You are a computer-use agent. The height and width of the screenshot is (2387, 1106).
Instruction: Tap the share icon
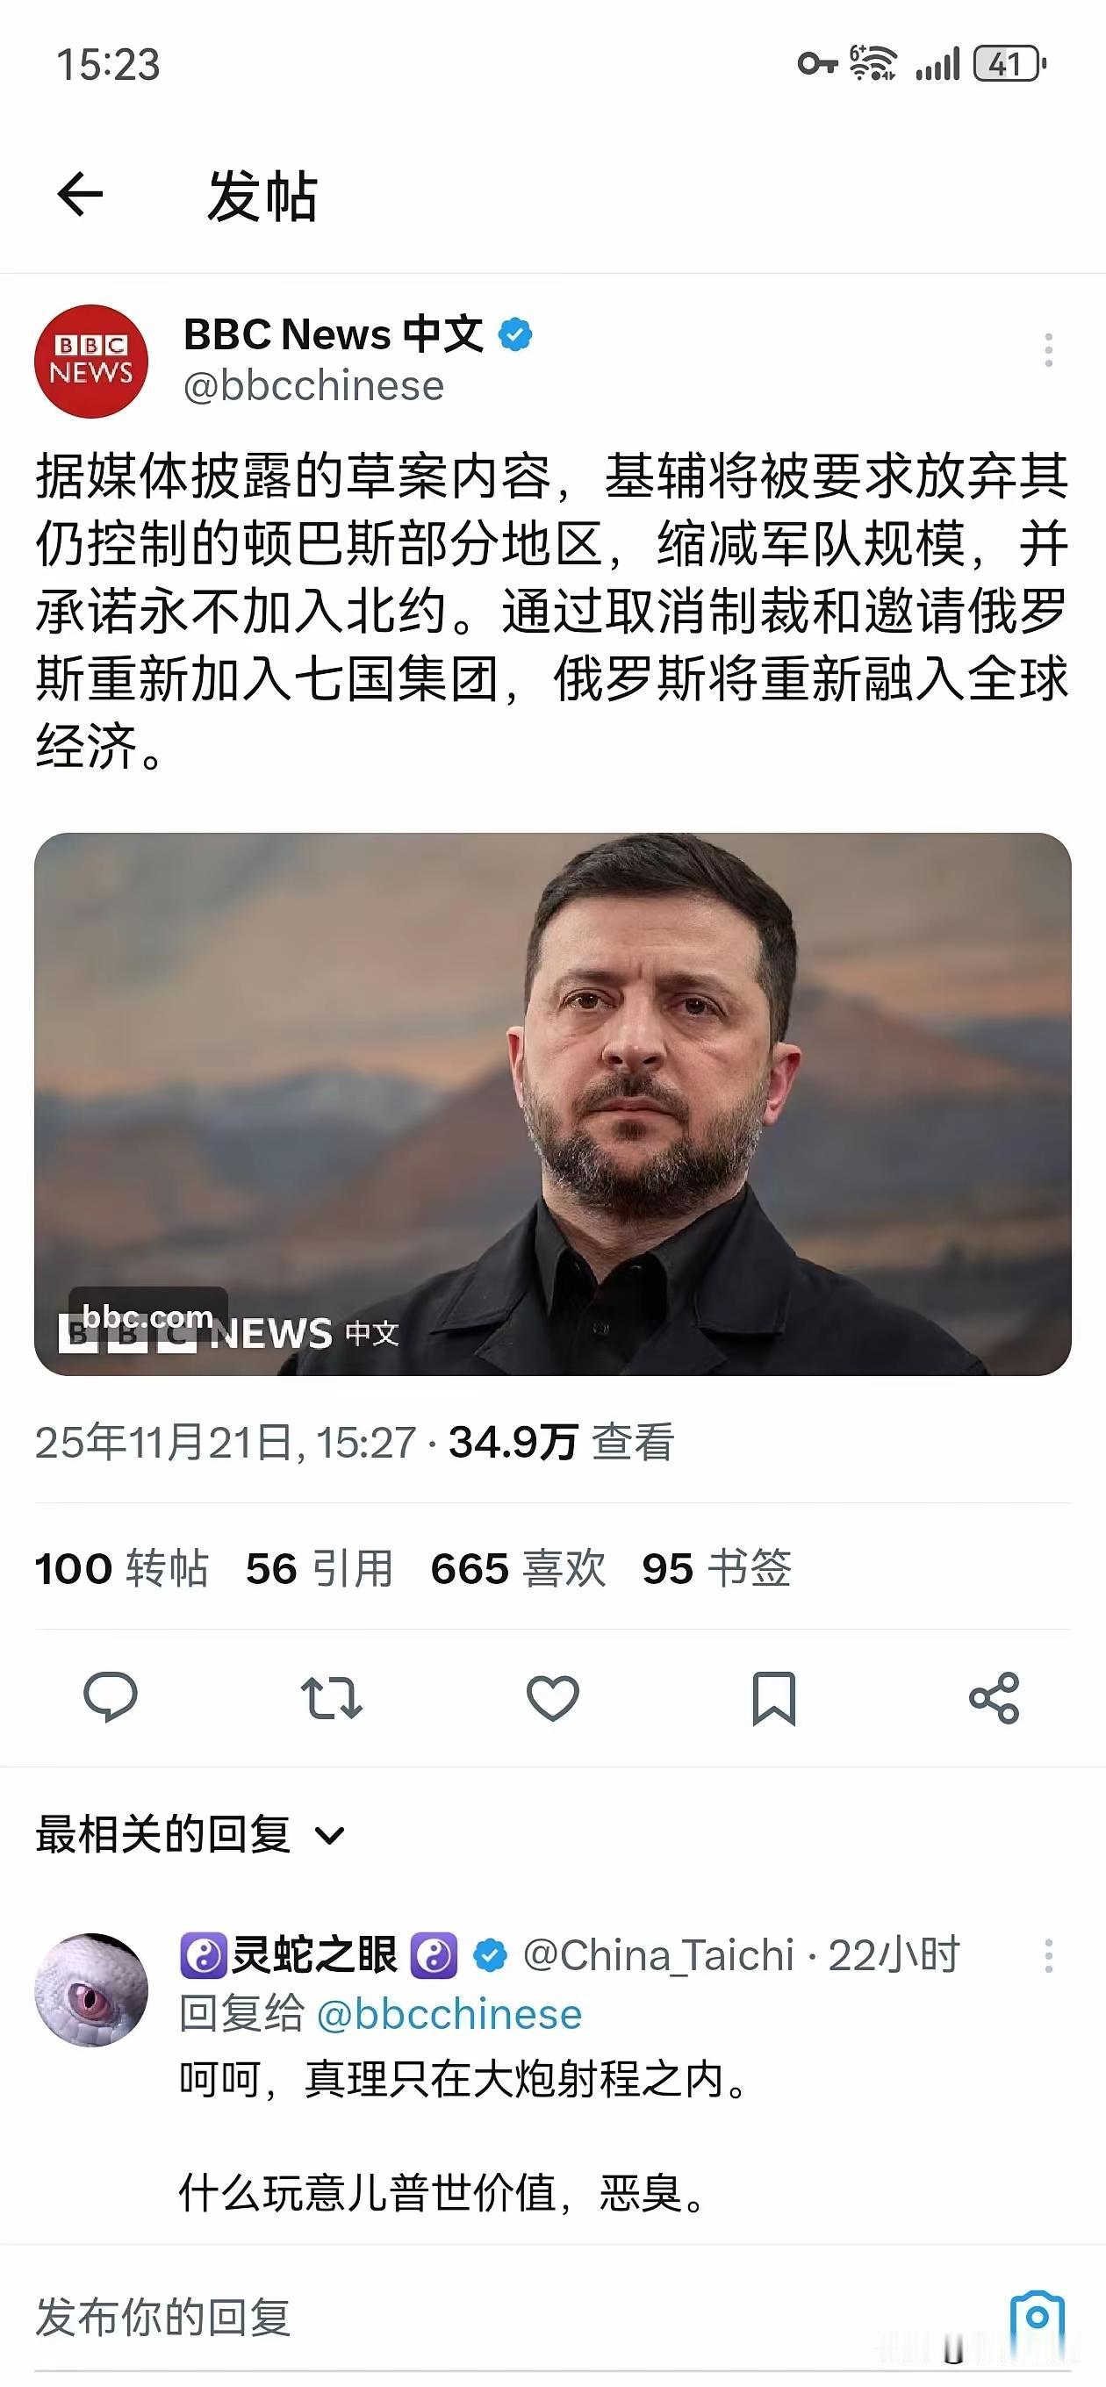tap(994, 1697)
